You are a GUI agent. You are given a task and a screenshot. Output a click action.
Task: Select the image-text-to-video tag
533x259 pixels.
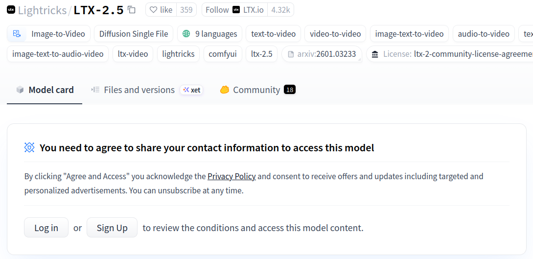(x=409, y=34)
